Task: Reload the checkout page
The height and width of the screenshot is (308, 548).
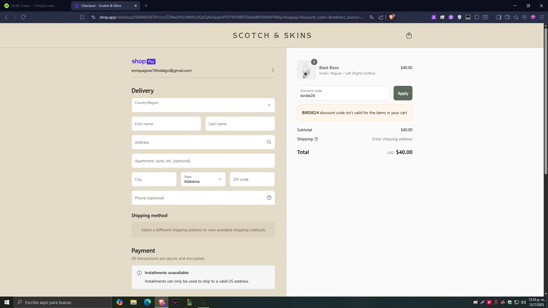Action: (23, 17)
